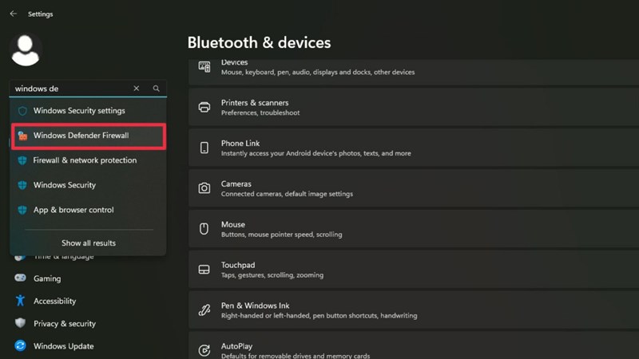
Task: Go back using the Settings back arrow
Action: click(x=14, y=14)
